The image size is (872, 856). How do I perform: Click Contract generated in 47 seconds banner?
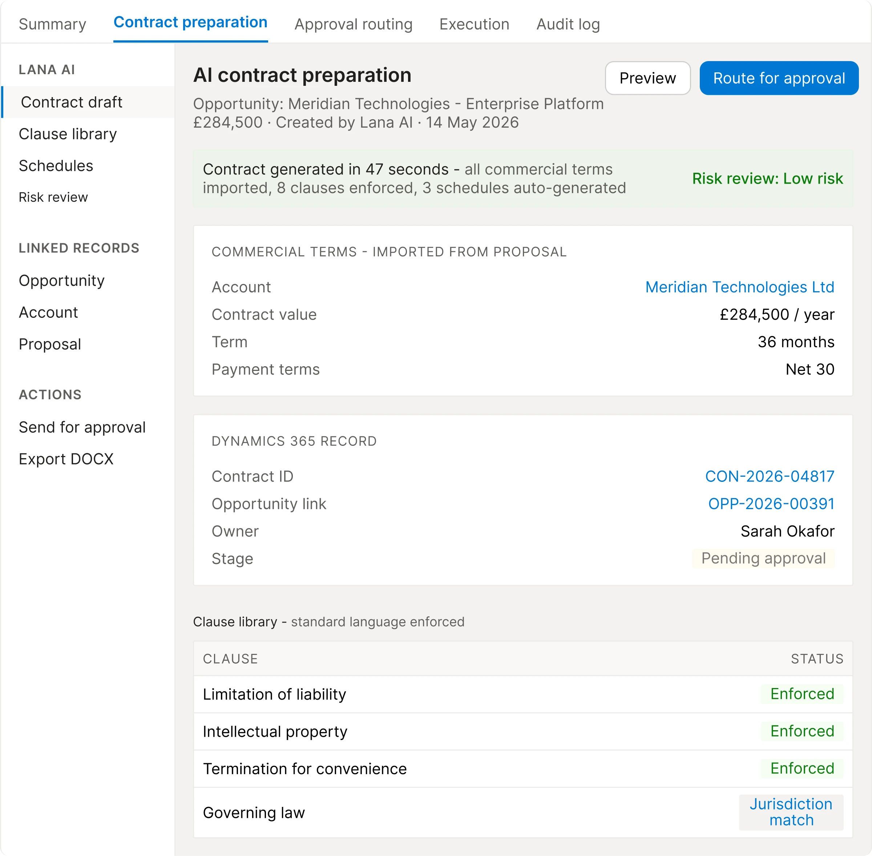pos(523,179)
